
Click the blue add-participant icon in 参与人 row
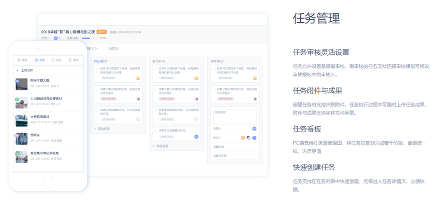(x=254, y=137)
